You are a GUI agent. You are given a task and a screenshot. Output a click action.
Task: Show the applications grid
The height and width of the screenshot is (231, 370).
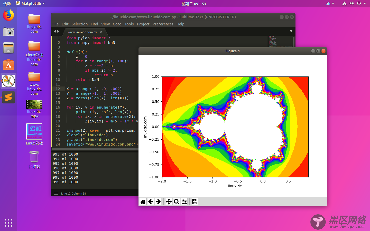[x=8, y=223]
